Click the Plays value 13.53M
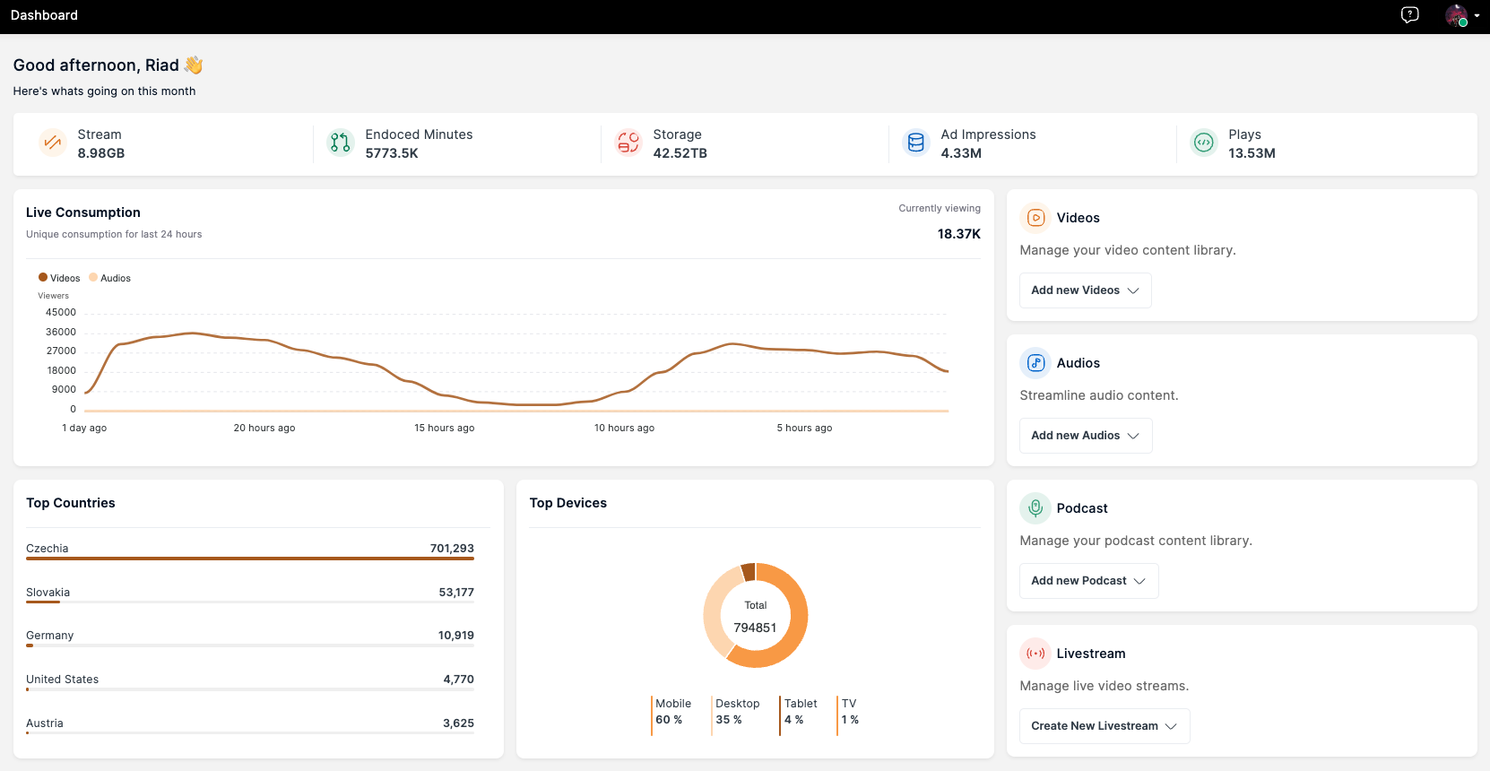This screenshot has width=1490, height=771. point(1252,153)
